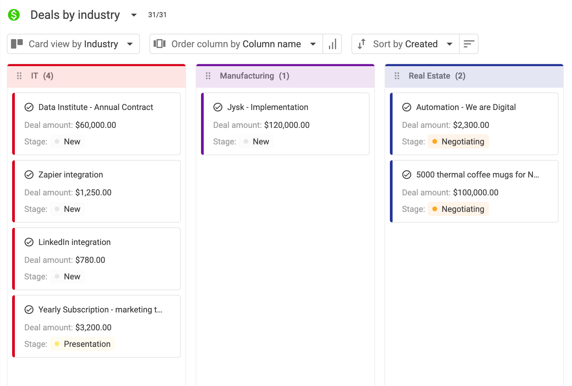The image size is (572, 386).
Task: Click the $100,000.00 deal amount
Action: [476, 193]
